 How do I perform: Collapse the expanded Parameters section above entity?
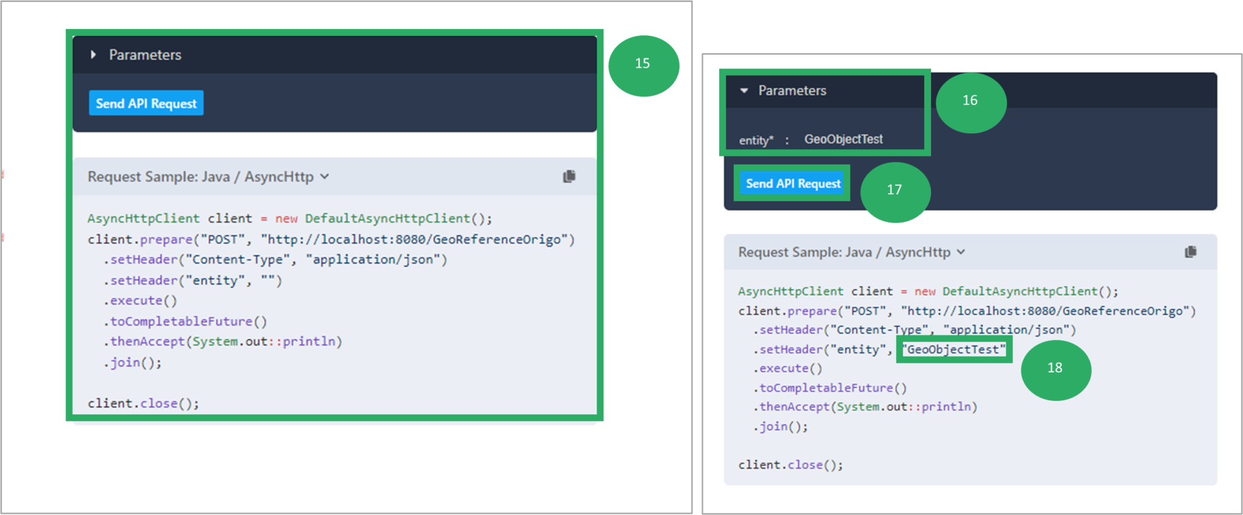[x=791, y=91]
